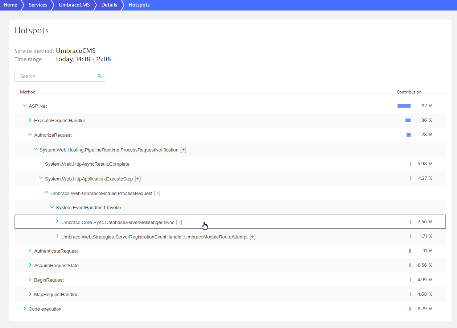The width and height of the screenshot is (457, 328).
Task: Click the 4.27 % value
Action: 425,178
